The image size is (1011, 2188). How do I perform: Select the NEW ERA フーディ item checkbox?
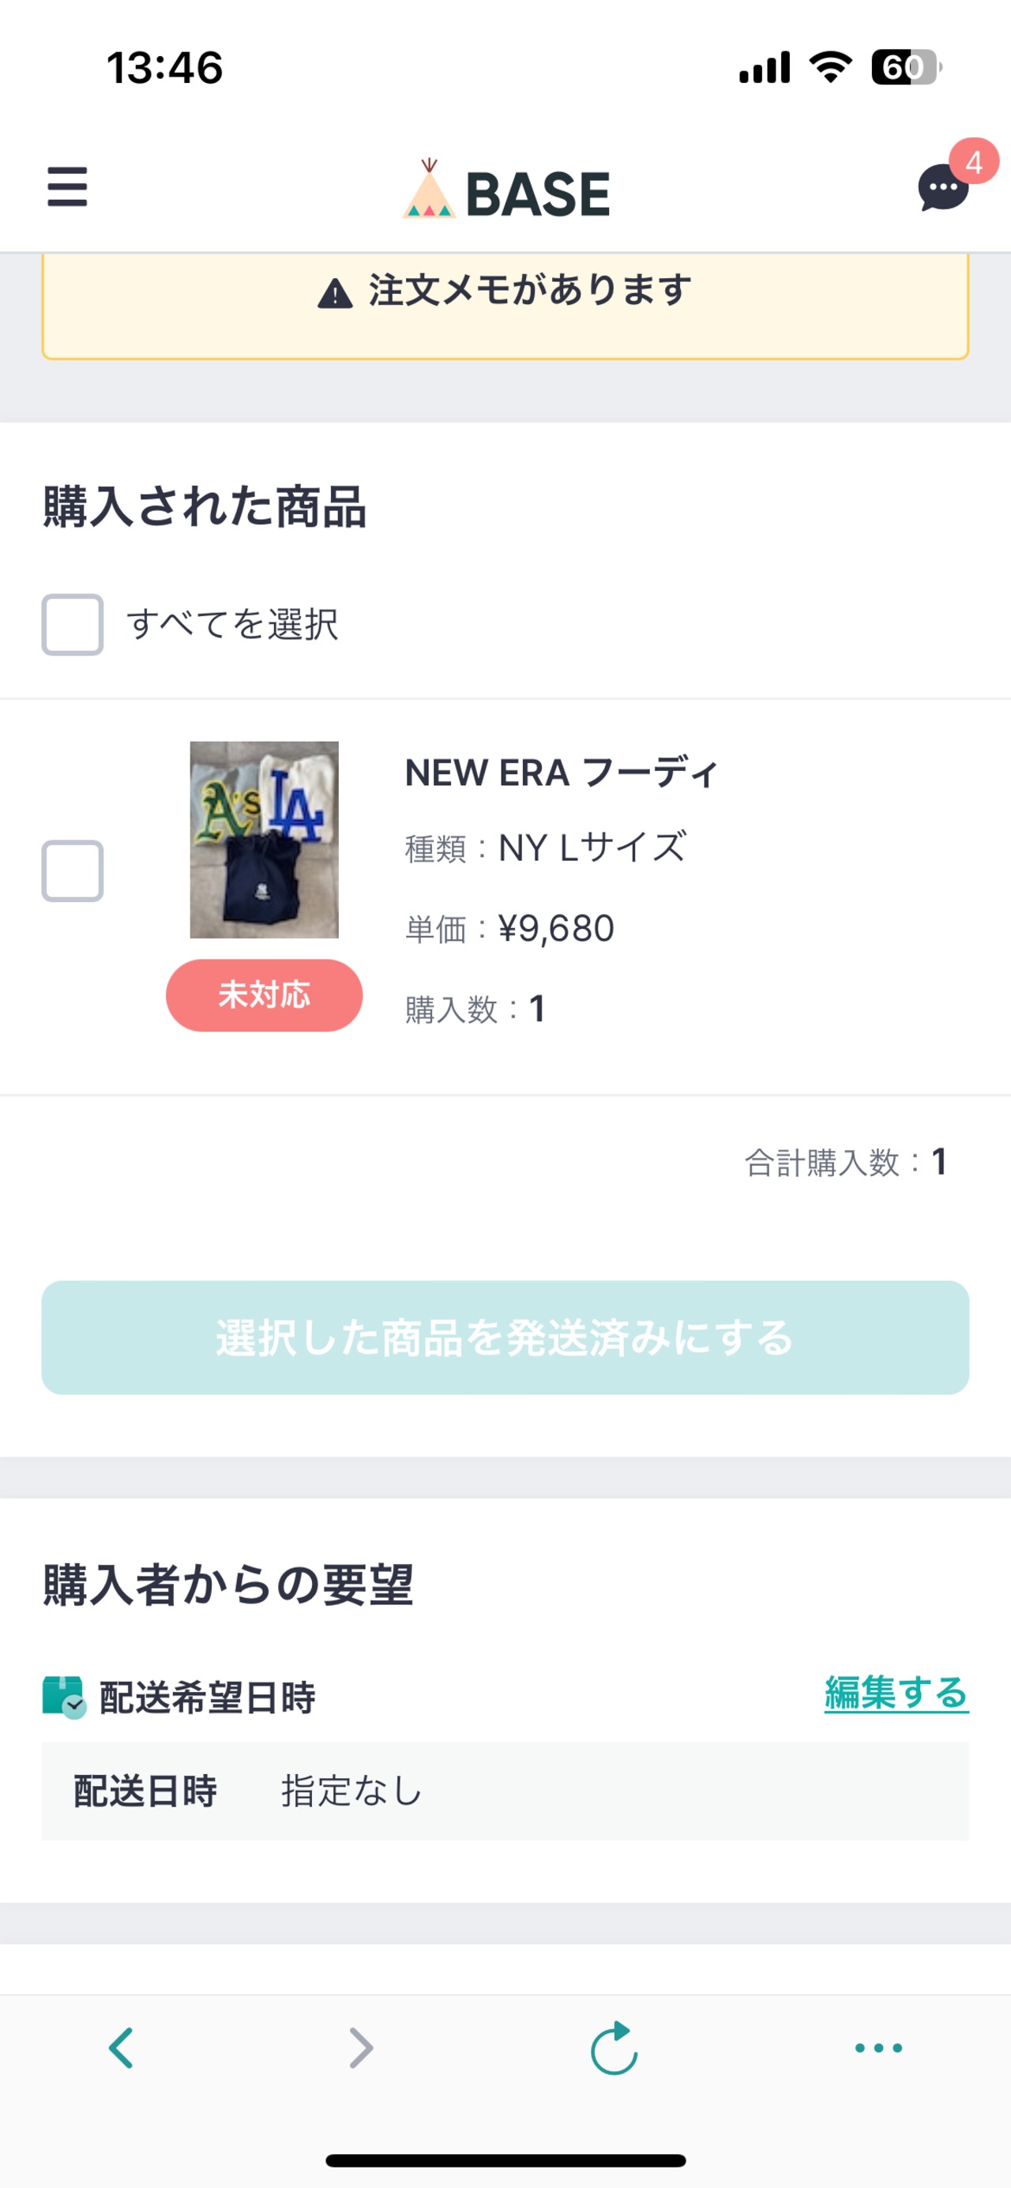(x=73, y=870)
